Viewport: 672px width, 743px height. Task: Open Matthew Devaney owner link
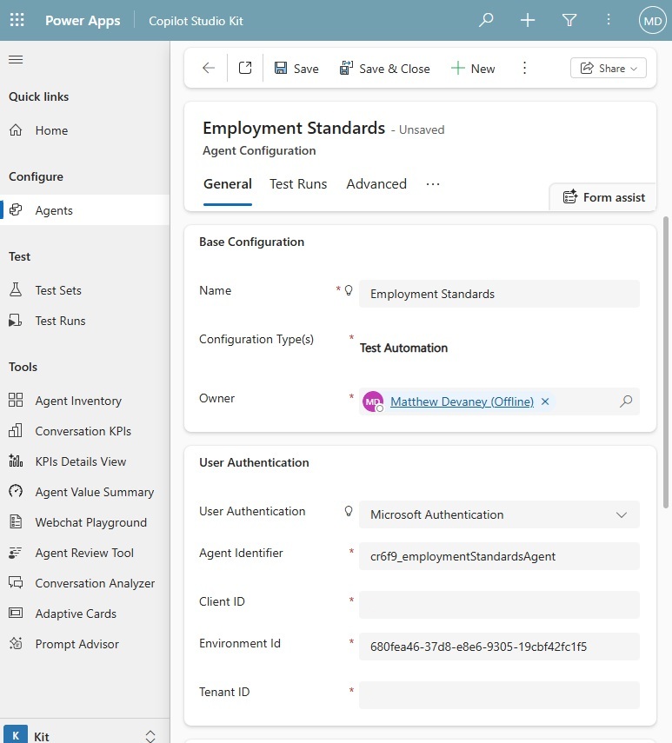462,401
